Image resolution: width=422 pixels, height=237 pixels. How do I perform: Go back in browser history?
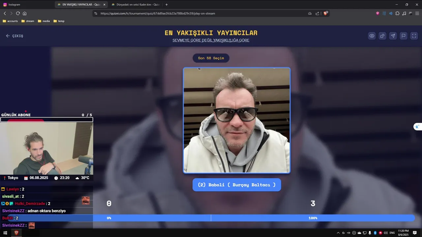click(x=5, y=13)
